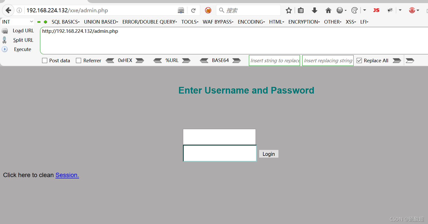This screenshot has width=428, height=224.
Task: Encode with right arrow beside BASE64
Action: pyautogui.click(x=237, y=60)
